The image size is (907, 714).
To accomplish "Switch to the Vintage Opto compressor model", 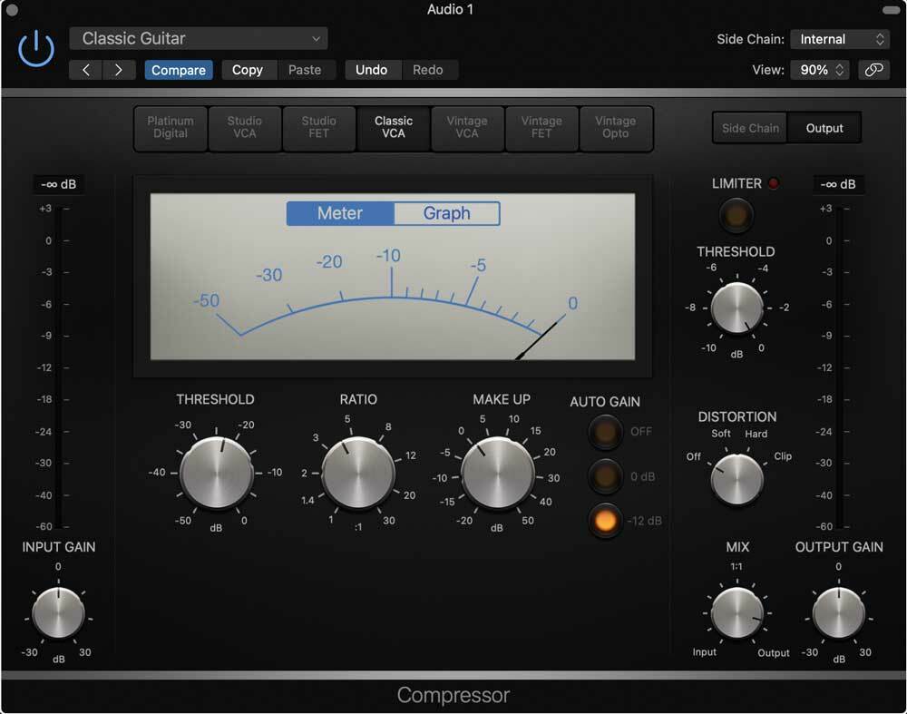I will tap(615, 127).
